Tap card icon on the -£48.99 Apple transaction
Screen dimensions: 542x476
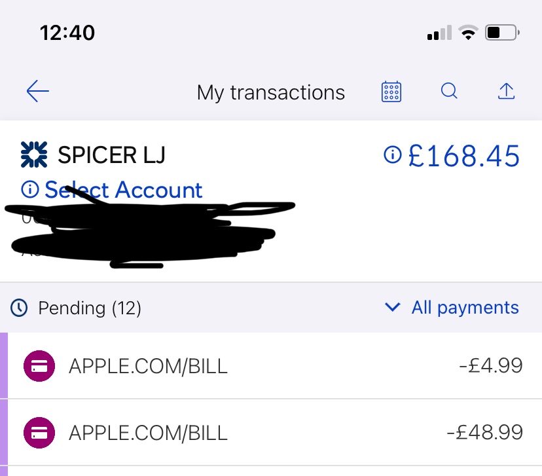tap(39, 432)
